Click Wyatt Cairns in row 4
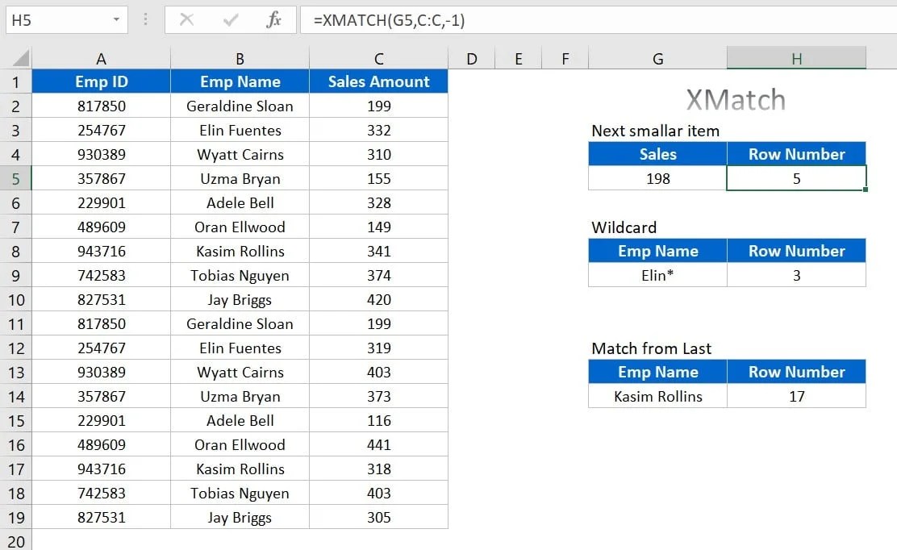 240,154
